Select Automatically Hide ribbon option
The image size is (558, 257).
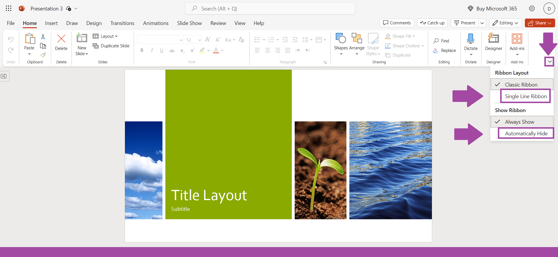pyautogui.click(x=526, y=134)
